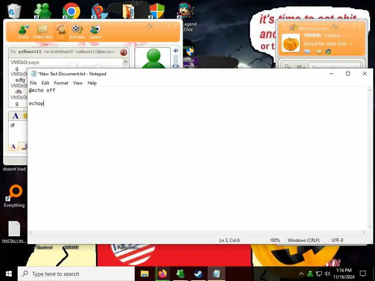Click the mail envelope icon in Messenger
This screenshot has width=375, height=281.
pos(307,51)
